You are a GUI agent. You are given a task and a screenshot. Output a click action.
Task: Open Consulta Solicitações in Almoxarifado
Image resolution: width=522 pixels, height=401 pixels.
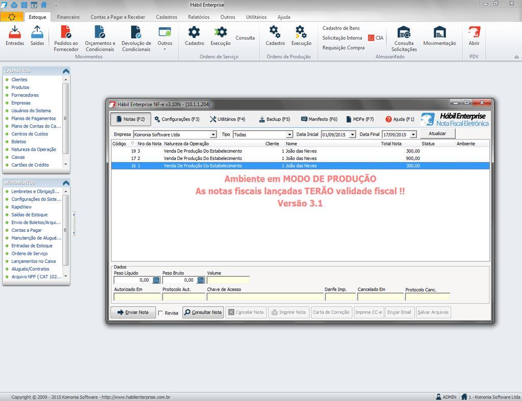(x=404, y=39)
